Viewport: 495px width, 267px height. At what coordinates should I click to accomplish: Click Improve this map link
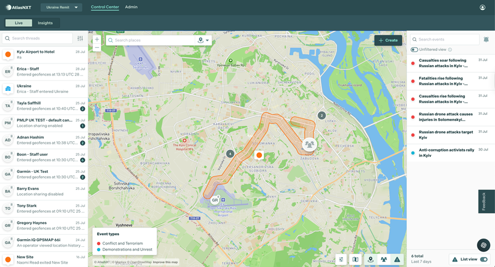tap(165, 262)
